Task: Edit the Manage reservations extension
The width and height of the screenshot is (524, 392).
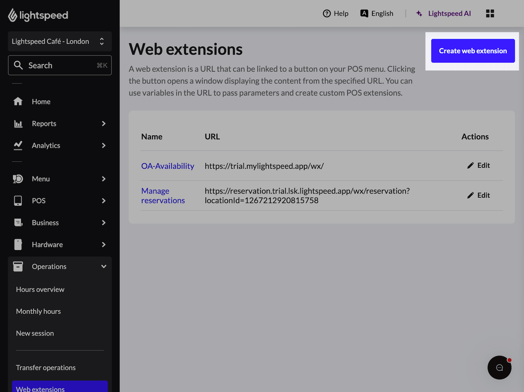Action: (x=479, y=195)
